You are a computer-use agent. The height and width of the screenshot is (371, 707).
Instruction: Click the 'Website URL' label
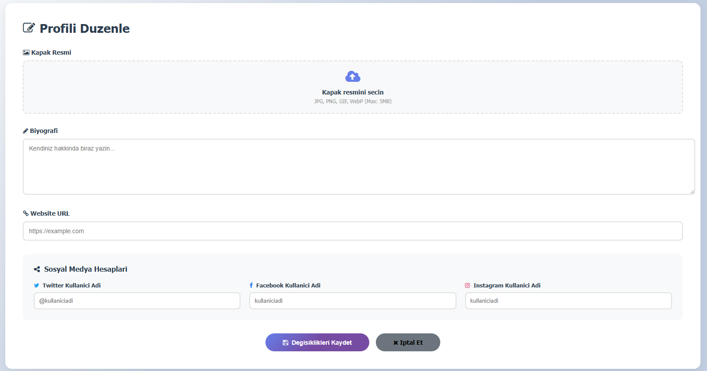pyautogui.click(x=50, y=213)
